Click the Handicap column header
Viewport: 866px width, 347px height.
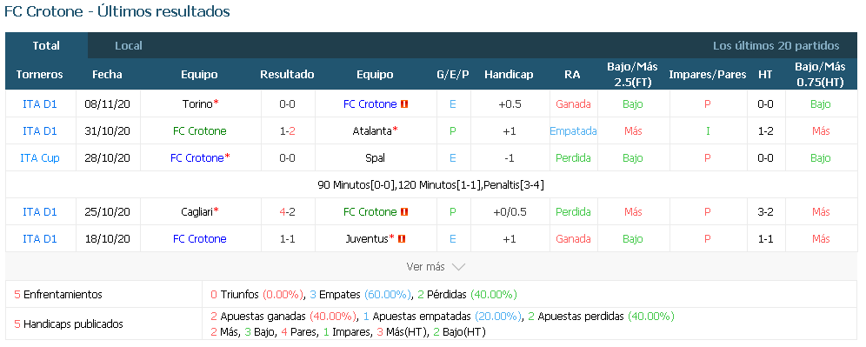pos(509,75)
